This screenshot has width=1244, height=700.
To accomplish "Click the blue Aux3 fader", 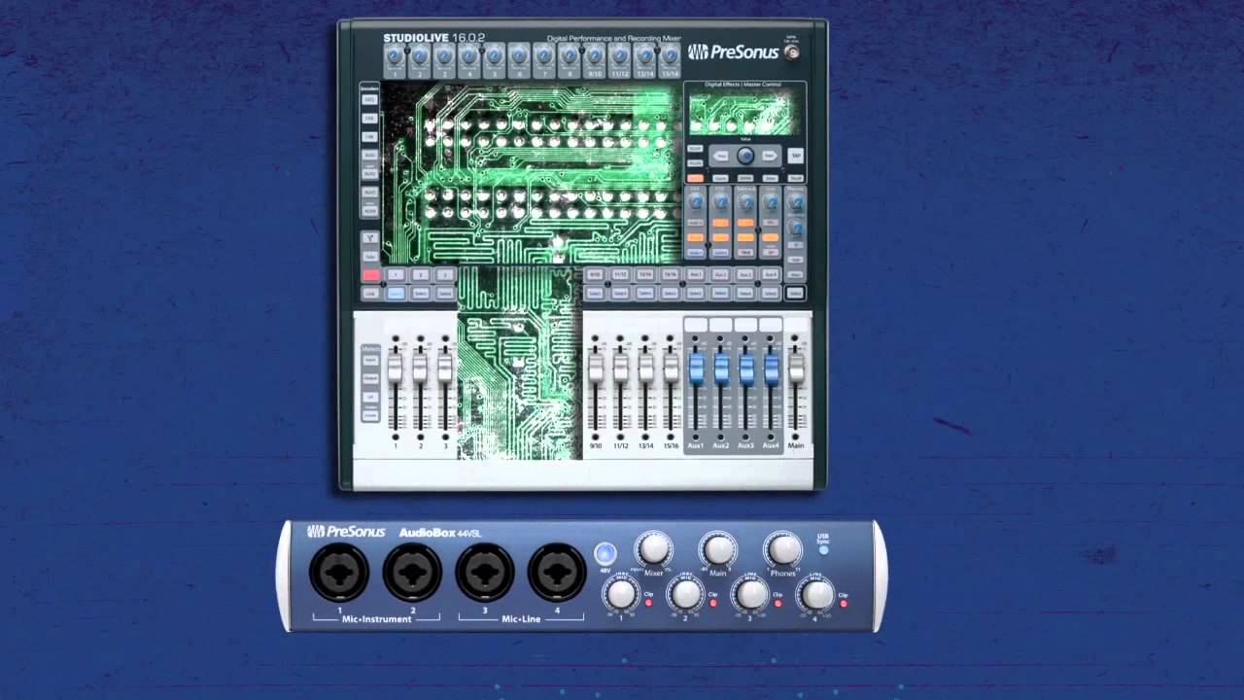I will (745, 367).
